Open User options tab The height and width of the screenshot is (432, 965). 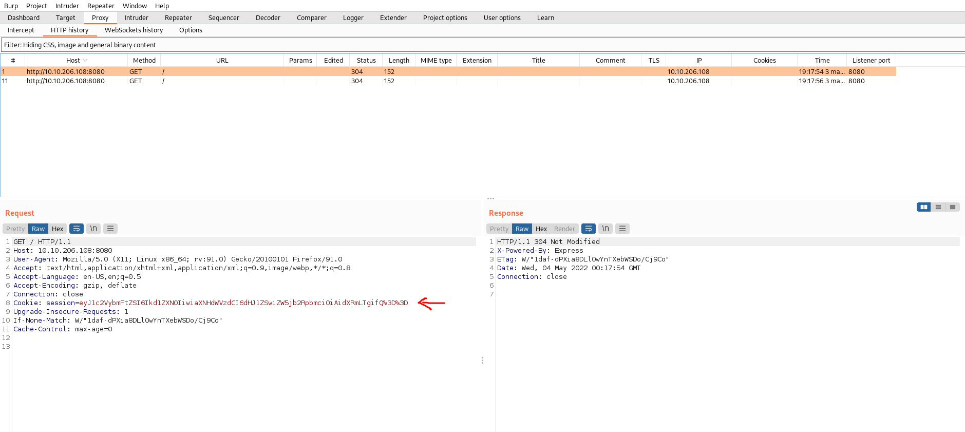pyautogui.click(x=502, y=17)
